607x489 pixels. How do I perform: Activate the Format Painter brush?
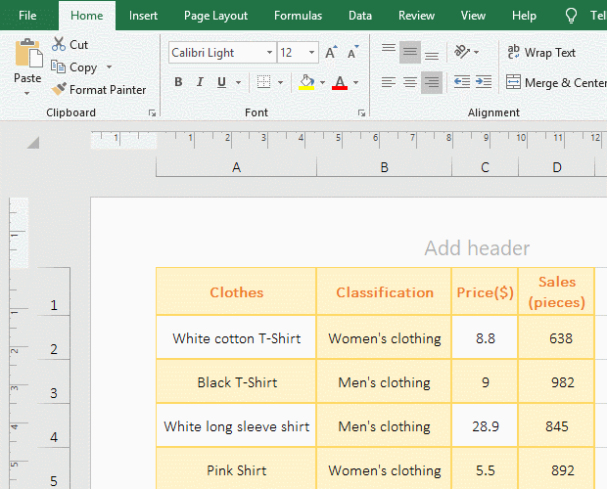click(x=59, y=89)
